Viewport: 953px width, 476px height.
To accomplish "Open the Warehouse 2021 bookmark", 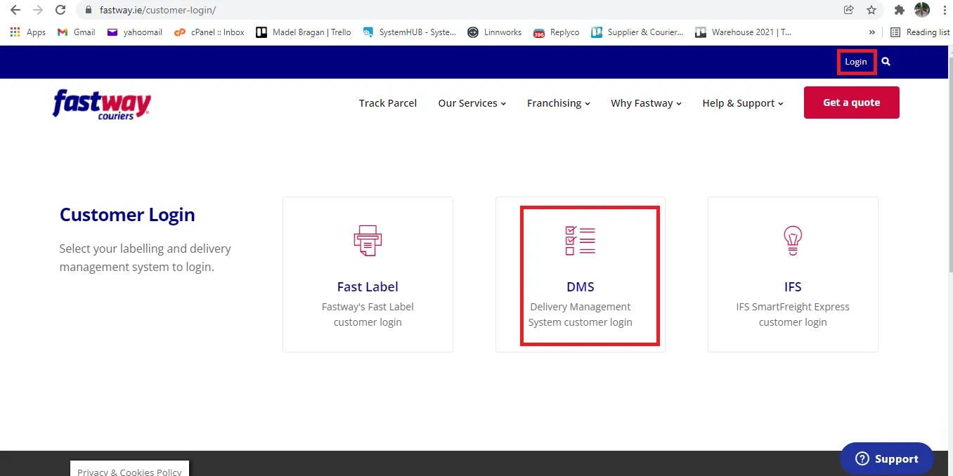I will click(744, 32).
